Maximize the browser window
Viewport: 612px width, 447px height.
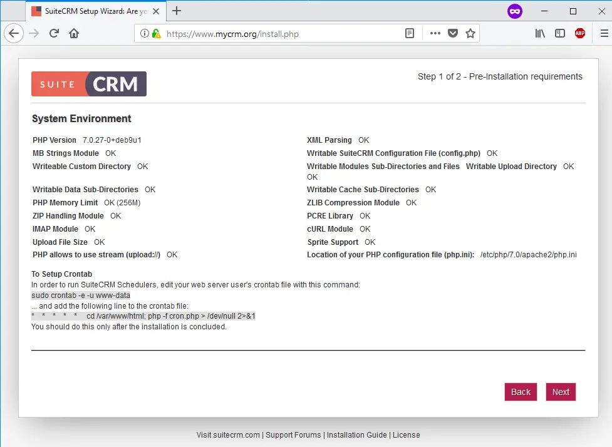[573, 11]
